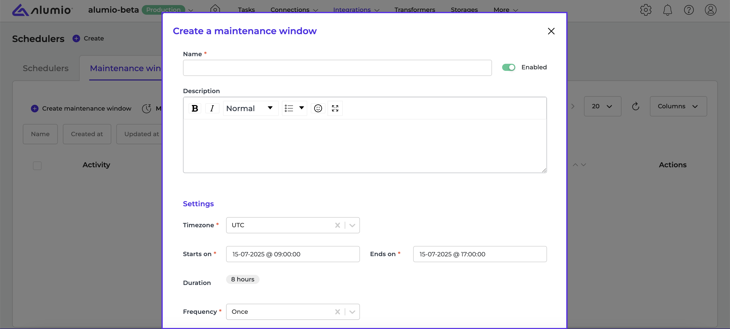
Task: Expand the Frequency dropdown
Action: pyautogui.click(x=352, y=312)
